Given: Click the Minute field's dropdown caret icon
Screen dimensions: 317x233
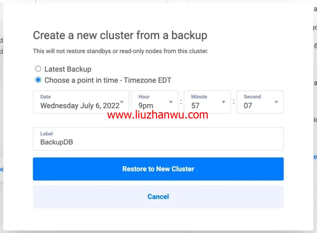Looking at the screenshot, I should pos(223,102).
